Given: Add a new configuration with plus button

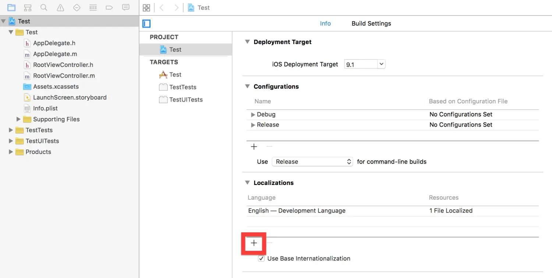Looking at the screenshot, I should pos(254,147).
